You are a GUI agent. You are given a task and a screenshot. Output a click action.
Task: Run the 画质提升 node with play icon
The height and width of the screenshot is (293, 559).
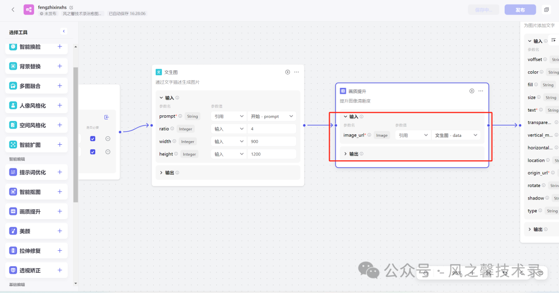[x=472, y=91]
